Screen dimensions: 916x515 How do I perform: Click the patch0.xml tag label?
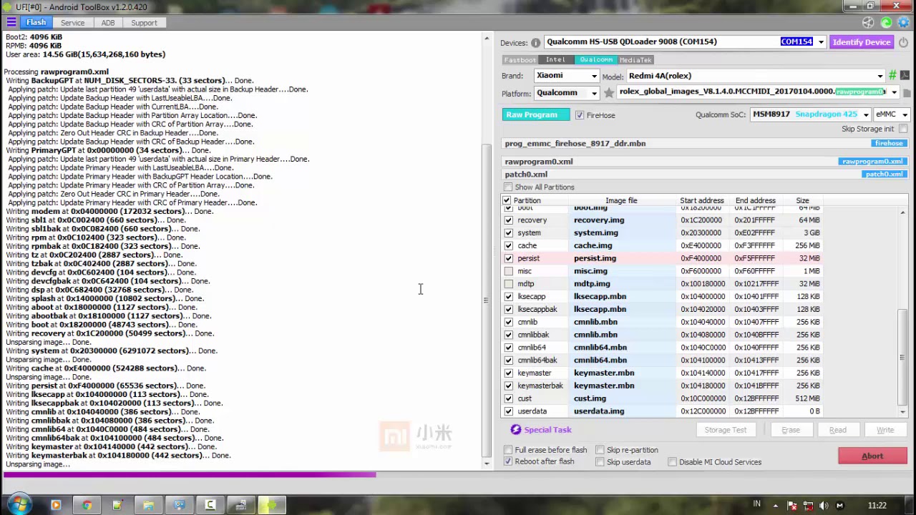tap(885, 175)
